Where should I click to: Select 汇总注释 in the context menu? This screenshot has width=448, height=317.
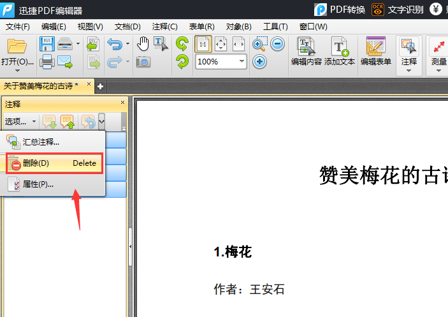tap(41, 142)
